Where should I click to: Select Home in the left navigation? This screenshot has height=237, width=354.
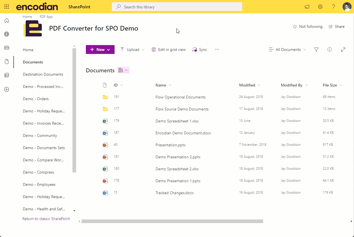[x=28, y=50]
